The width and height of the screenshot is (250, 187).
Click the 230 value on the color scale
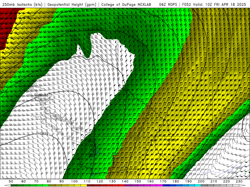[x=239, y=181]
